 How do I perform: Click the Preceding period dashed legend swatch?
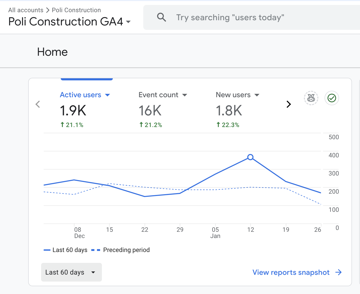click(x=96, y=250)
